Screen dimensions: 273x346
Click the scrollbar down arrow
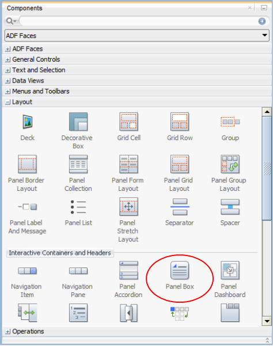(x=267, y=321)
